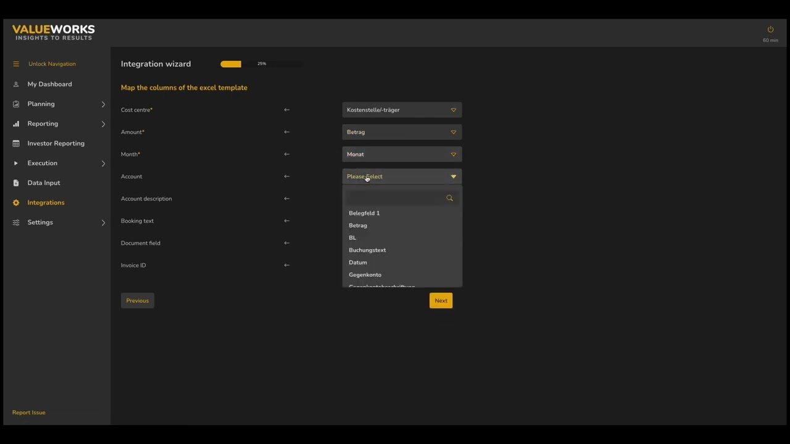Click the wizard progress bar at 25%
The width and height of the screenshot is (790, 444).
point(262,64)
